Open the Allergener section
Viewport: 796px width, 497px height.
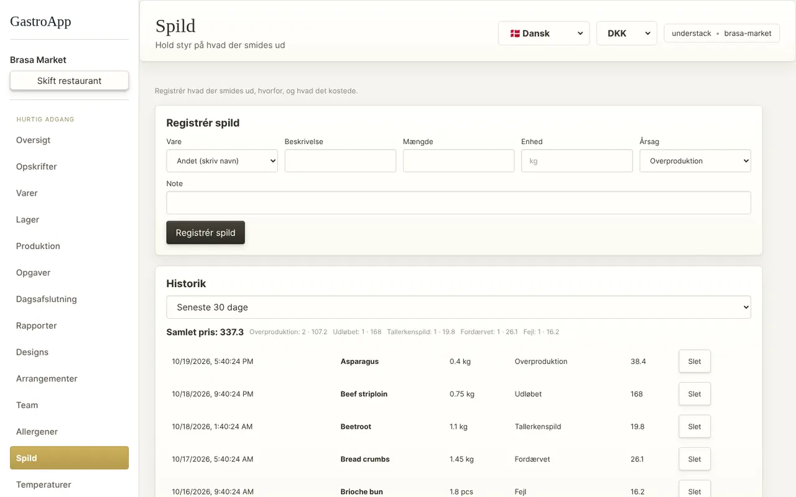click(69, 432)
